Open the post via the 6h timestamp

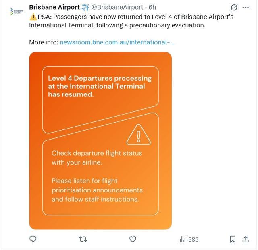152,7
